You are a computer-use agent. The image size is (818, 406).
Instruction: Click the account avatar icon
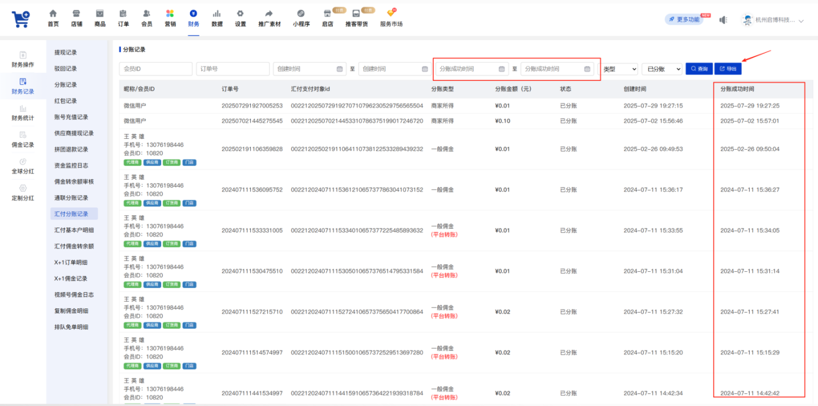(x=747, y=20)
